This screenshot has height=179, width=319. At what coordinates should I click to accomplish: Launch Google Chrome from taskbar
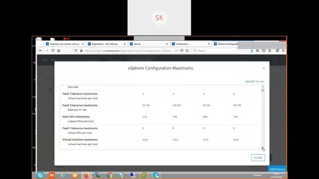tap(110, 175)
